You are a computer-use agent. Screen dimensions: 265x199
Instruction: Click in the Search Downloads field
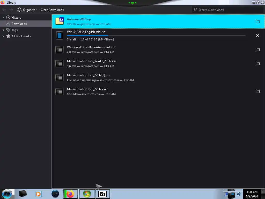coord(228,10)
